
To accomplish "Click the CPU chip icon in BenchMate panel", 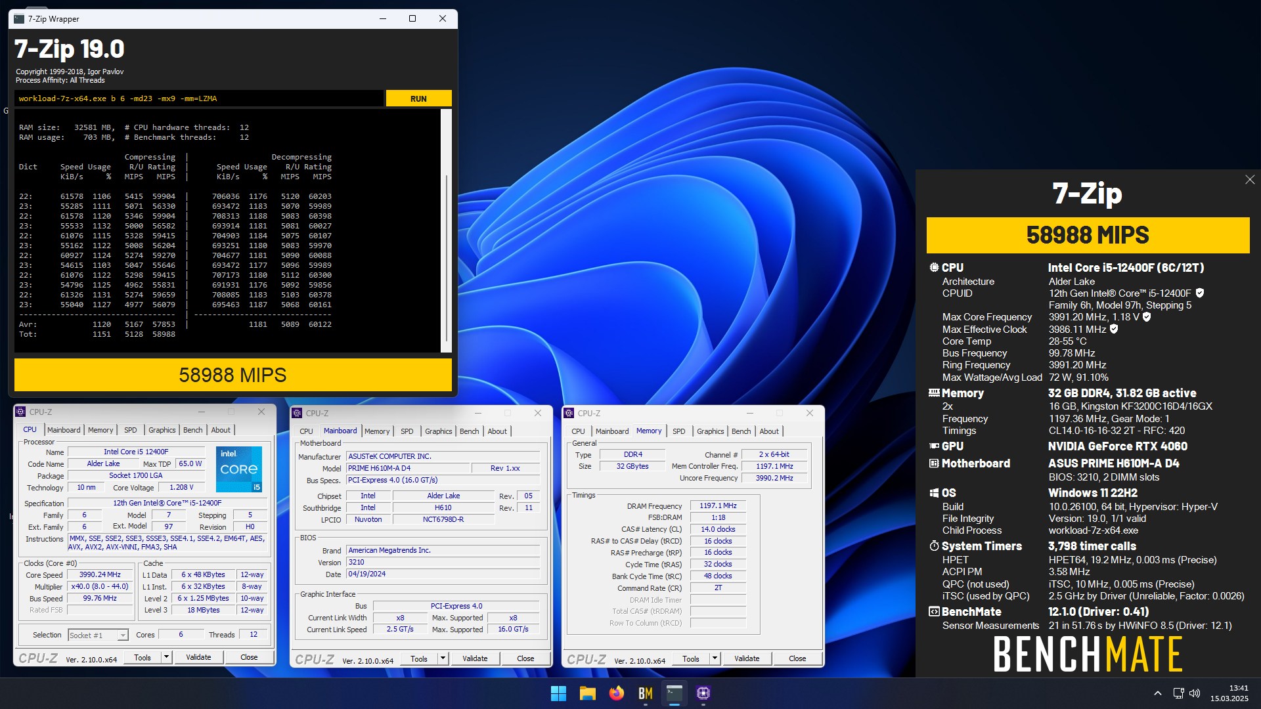I will tap(934, 267).
